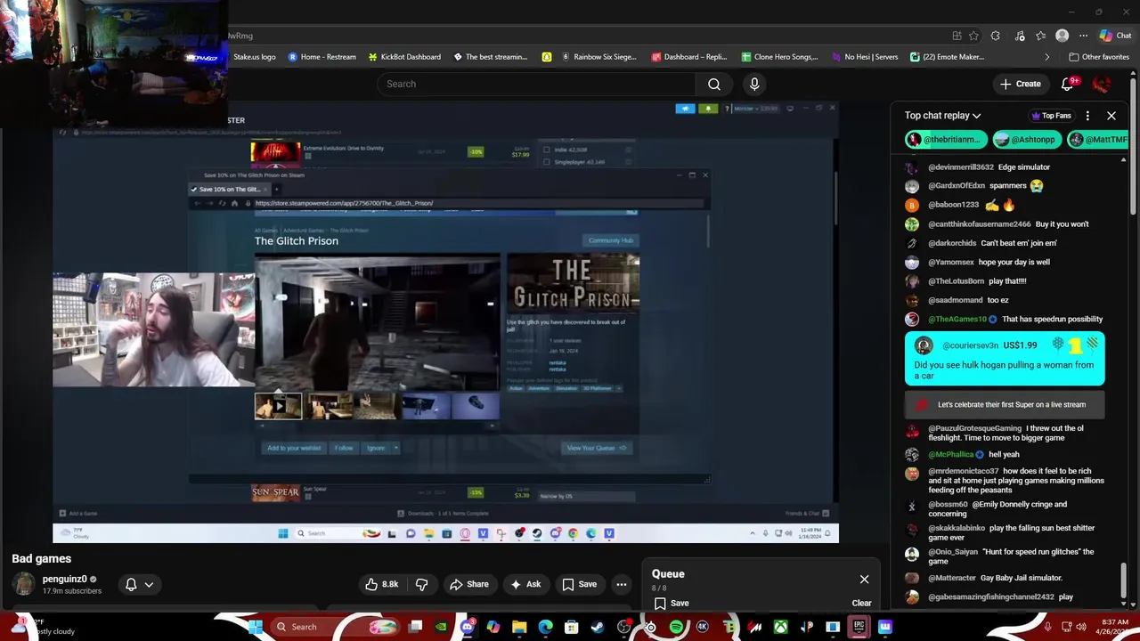Click @McPhallica chat author name
The width and height of the screenshot is (1140, 641).
[950, 454]
